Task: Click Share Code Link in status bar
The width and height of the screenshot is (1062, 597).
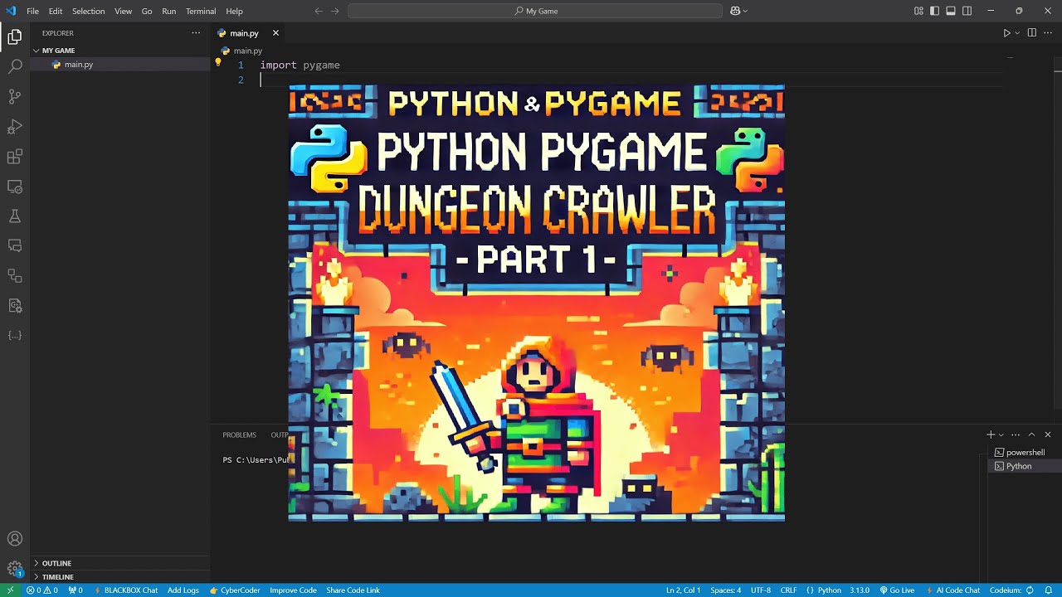Action: (353, 590)
